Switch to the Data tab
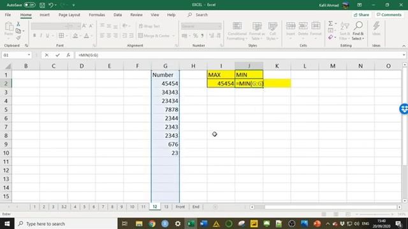 (x=117, y=15)
